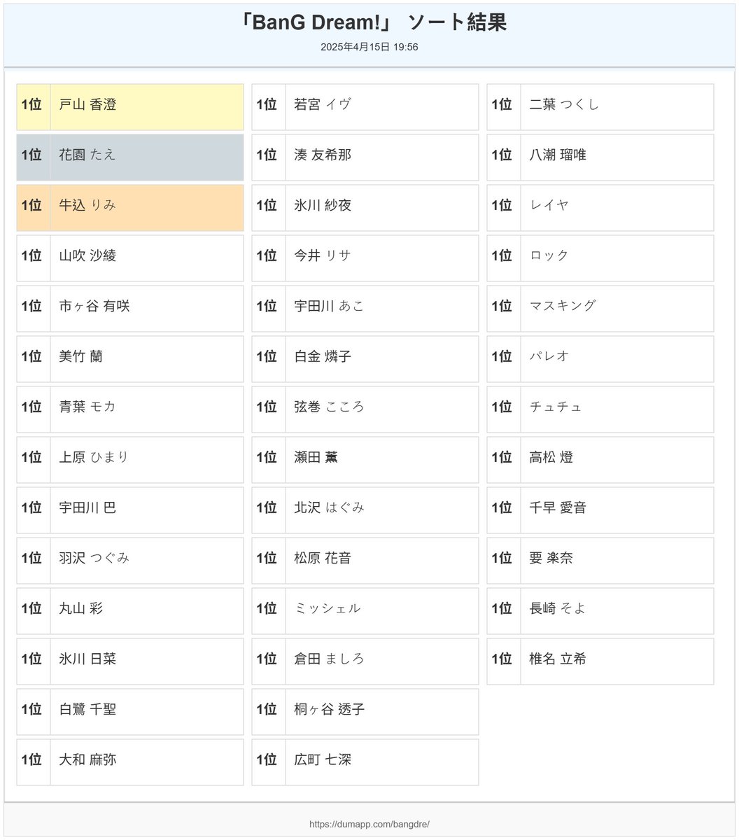Select 今井 リサ entry
739x840 pixels.
tap(365, 258)
